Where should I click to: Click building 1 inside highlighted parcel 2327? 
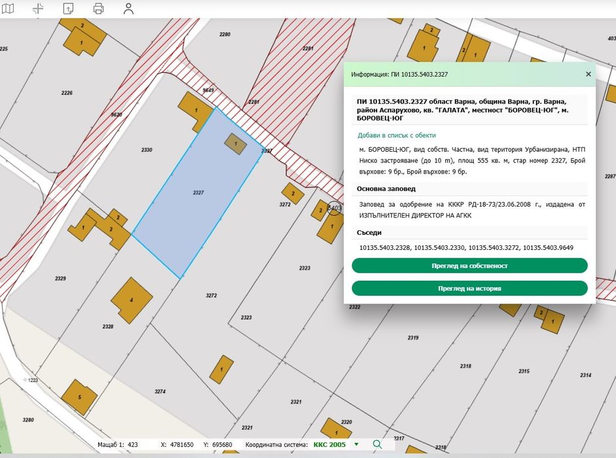click(236, 144)
